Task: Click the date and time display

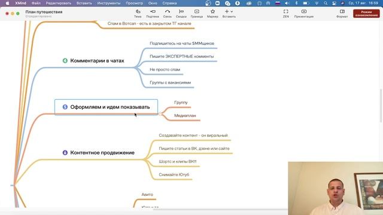Action: (363, 3)
